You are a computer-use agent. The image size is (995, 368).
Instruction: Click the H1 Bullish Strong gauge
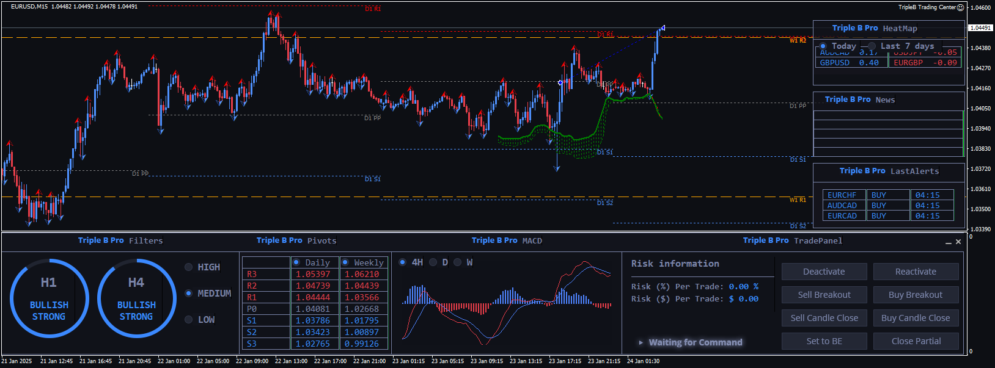click(49, 298)
